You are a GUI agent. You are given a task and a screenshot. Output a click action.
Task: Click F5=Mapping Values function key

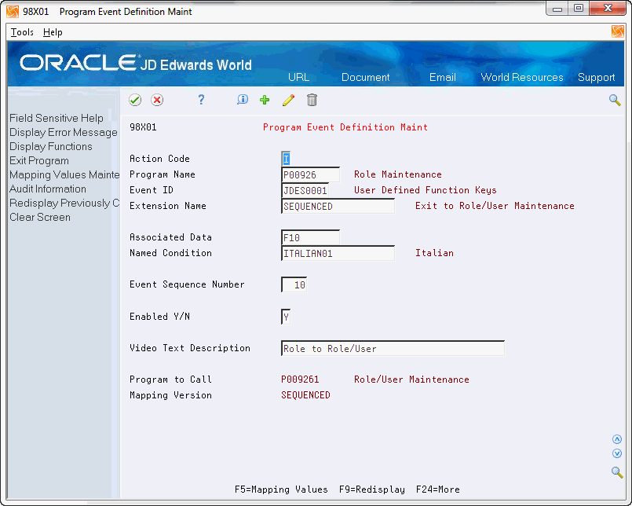[281, 489]
